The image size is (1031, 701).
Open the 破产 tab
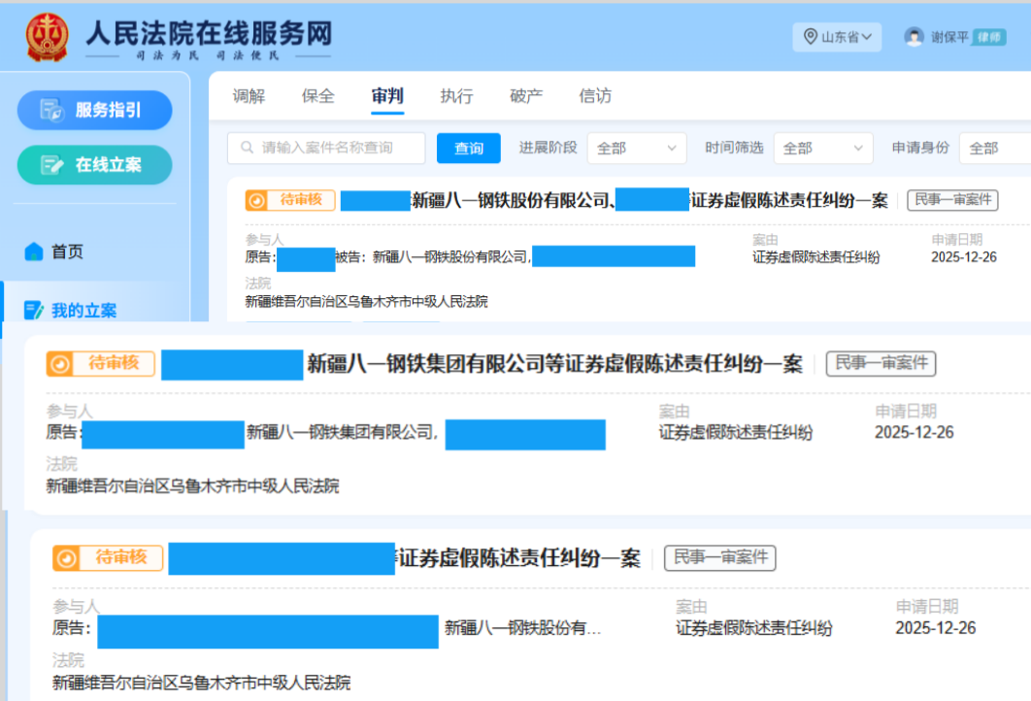tap(525, 95)
